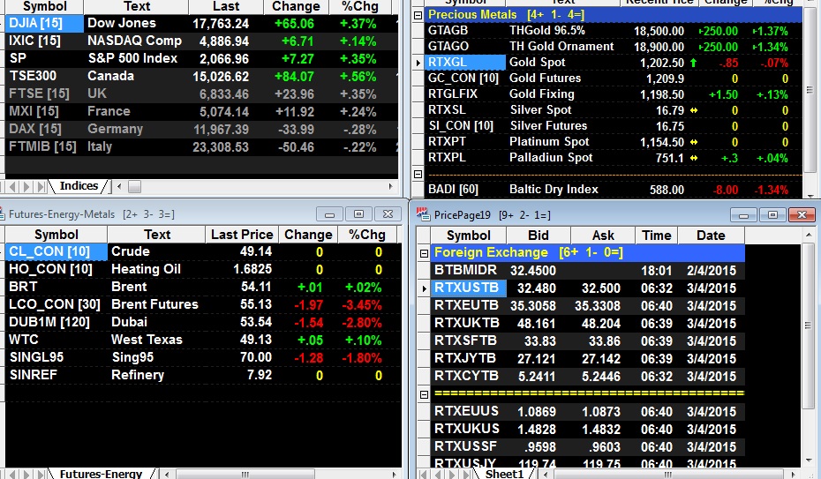Viewport: 821px width, 479px height.
Task: Select the RTXPT Platinum Spot row
Action: coord(614,142)
